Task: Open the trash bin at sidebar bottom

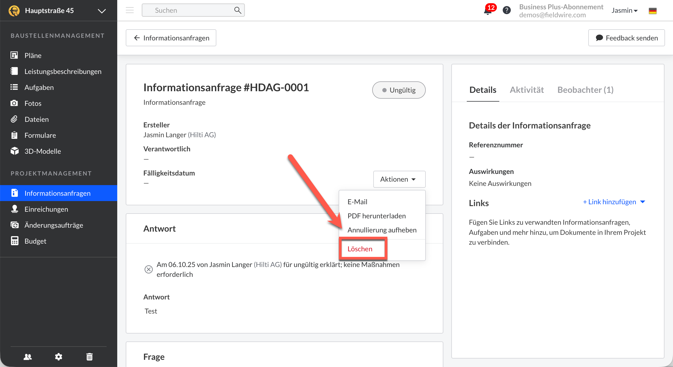Action: point(90,357)
